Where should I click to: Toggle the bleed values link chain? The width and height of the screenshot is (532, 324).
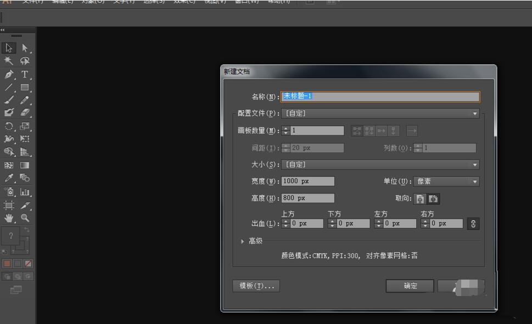[473, 223]
